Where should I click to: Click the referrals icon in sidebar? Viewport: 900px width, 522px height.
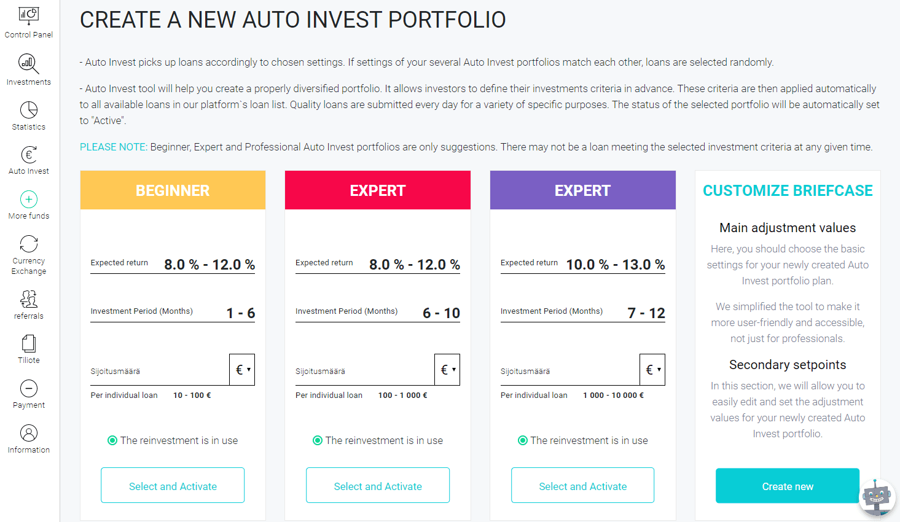[29, 299]
